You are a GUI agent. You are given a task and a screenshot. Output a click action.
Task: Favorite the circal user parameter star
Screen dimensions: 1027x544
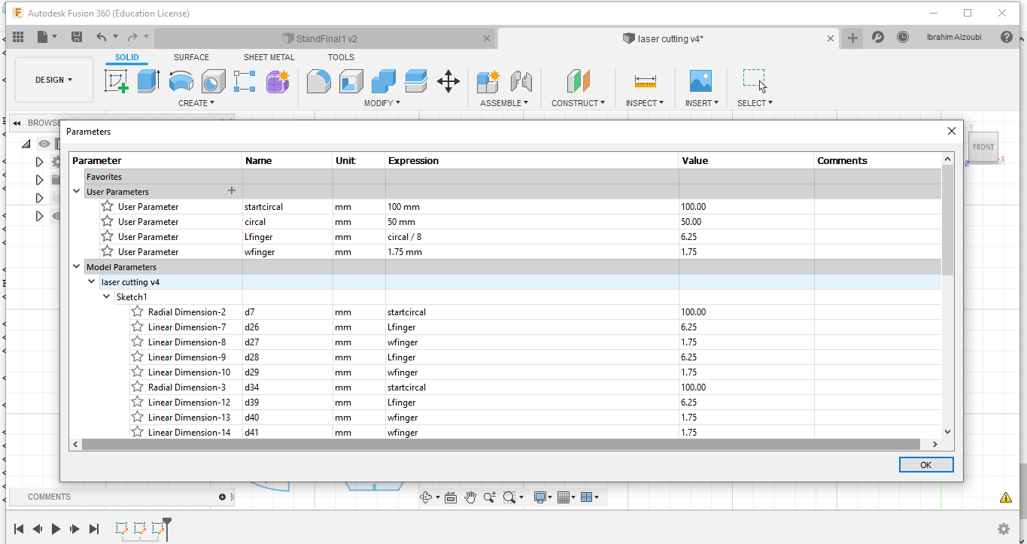click(x=108, y=221)
